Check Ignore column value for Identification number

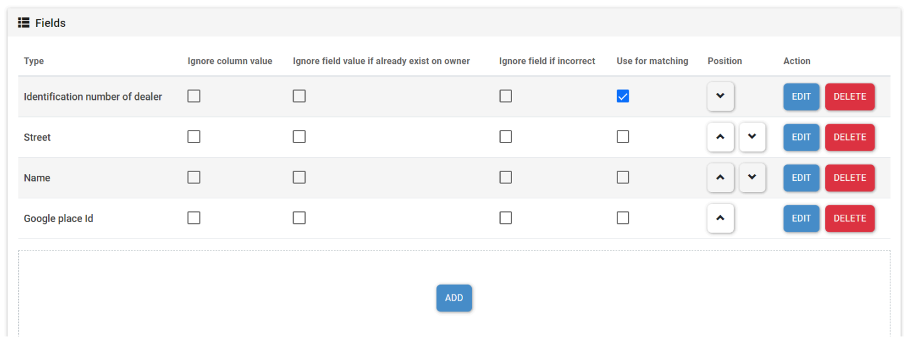(x=194, y=96)
